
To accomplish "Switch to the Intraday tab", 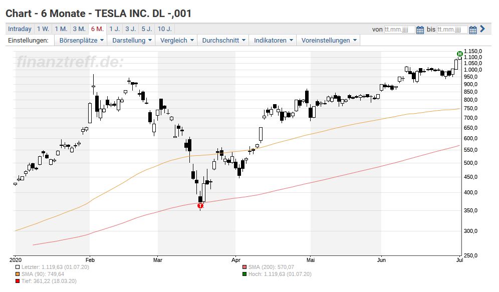I will 20,29.
